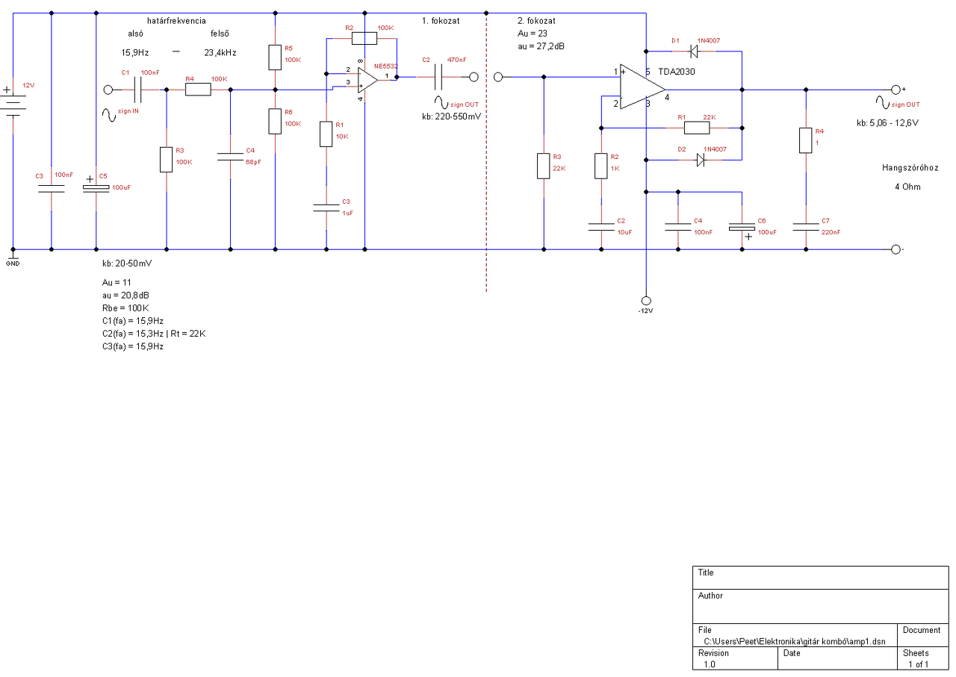The image size is (956, 677).
Task: Select the Sheets value '1 of 1'
Action: [x=918, y=664]
